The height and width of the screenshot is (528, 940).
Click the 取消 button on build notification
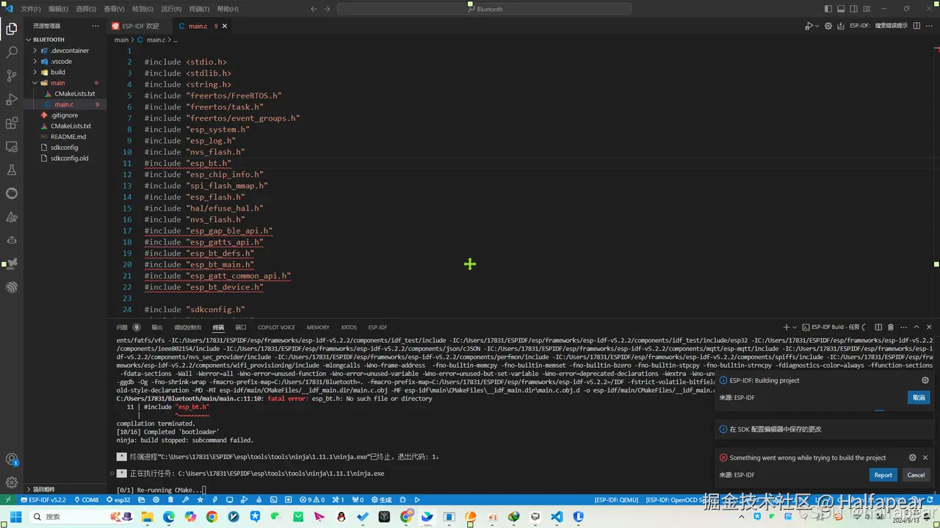(x=919, y=397)
